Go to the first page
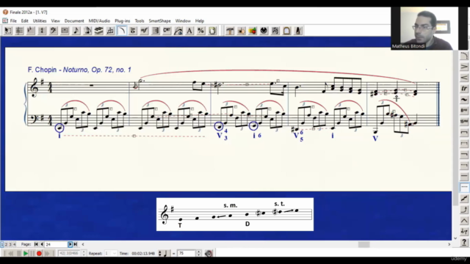This screenshot has height=264, width=470. [36, 244]
